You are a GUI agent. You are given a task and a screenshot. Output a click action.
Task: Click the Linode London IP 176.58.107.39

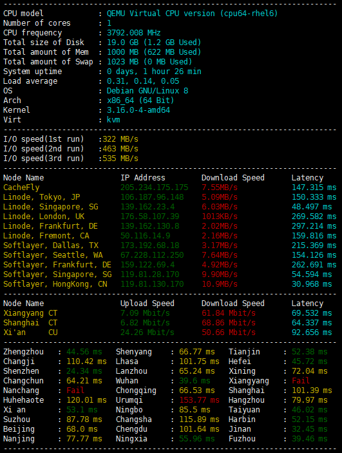[x=149, y=217]
